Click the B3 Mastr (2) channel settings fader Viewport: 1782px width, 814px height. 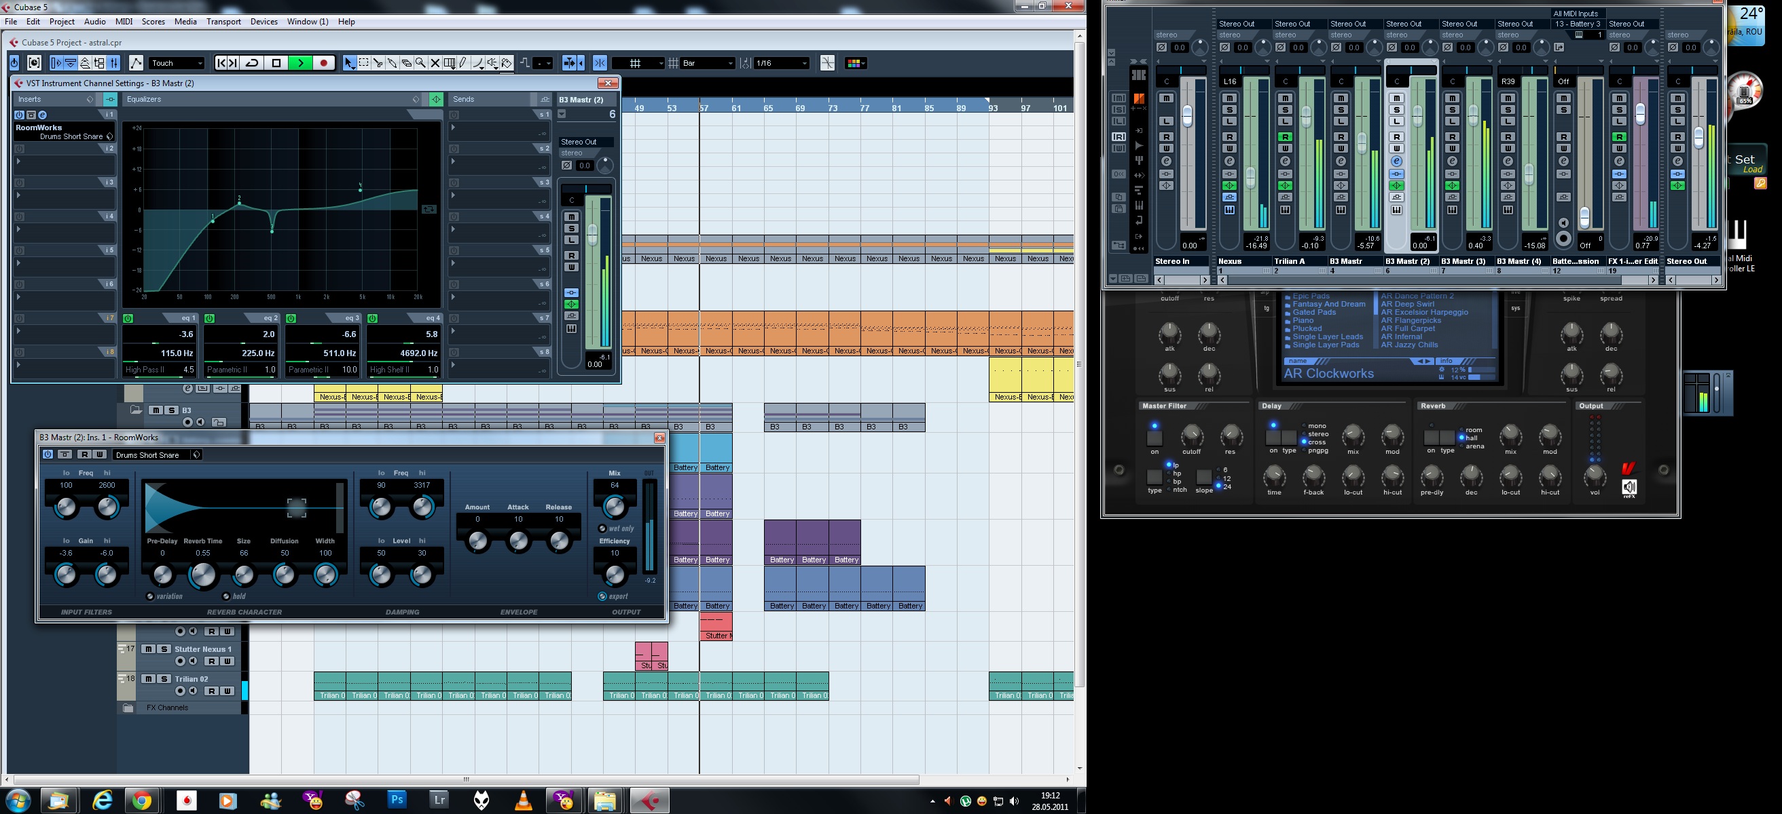[x=592, y=234]
